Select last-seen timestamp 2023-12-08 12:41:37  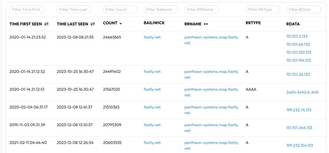pyautogui.click(x=74, y=107)
